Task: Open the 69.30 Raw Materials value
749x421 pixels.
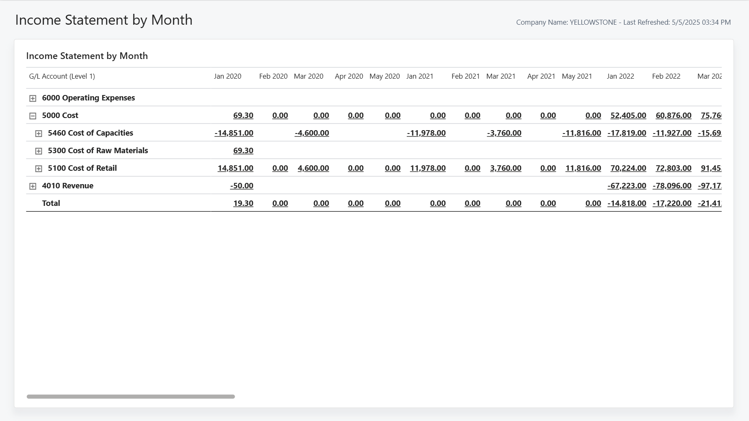Action: point(243,151)
